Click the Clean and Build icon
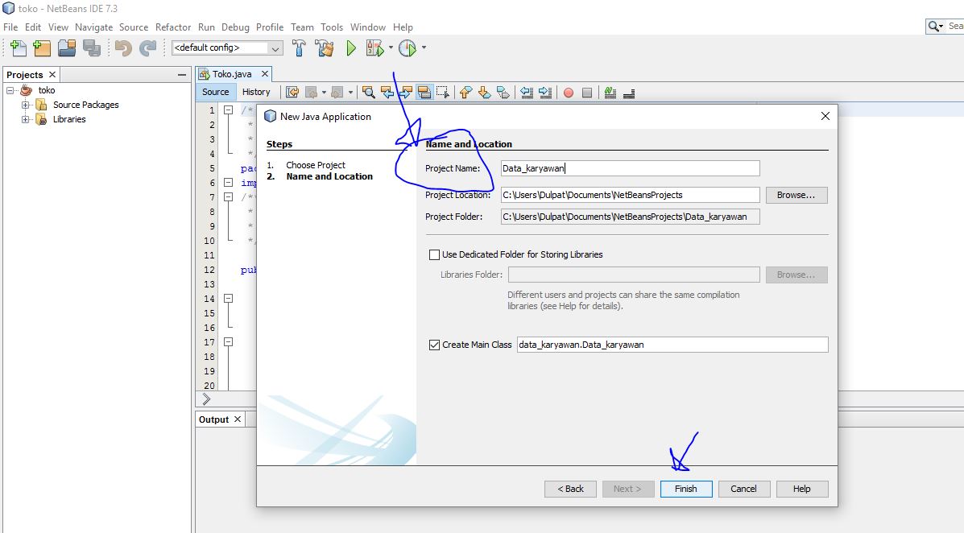Image resolution: width=964 pixels, height=533 pixels. pyautogui.click(x=324, y=48)
